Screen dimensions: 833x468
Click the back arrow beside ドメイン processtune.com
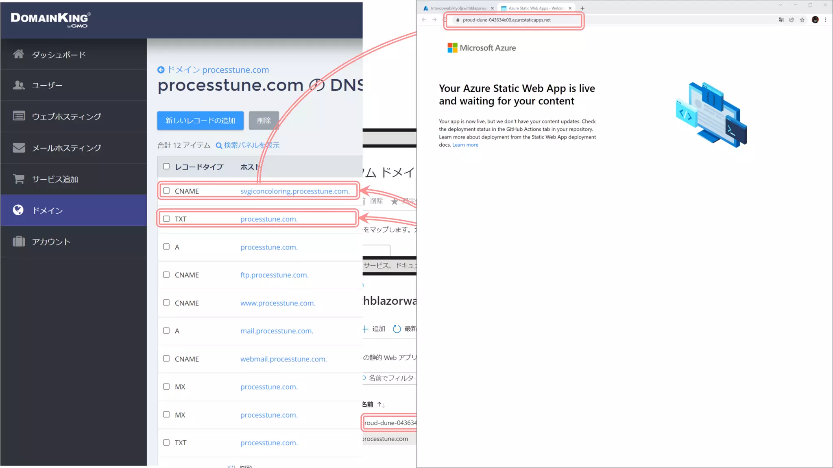161,70
